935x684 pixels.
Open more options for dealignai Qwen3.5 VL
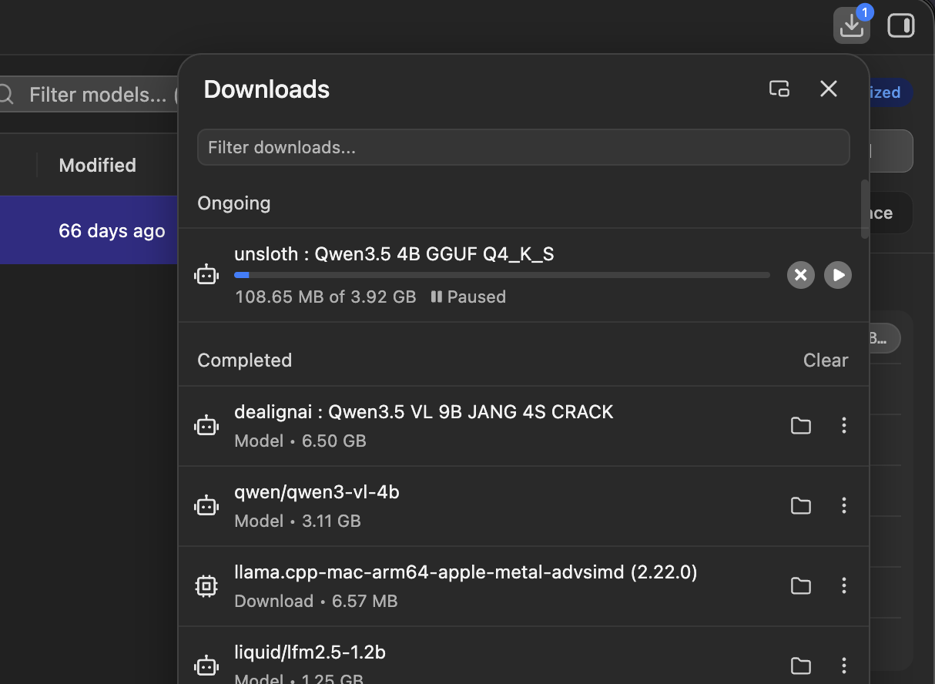tap(844, 425)
